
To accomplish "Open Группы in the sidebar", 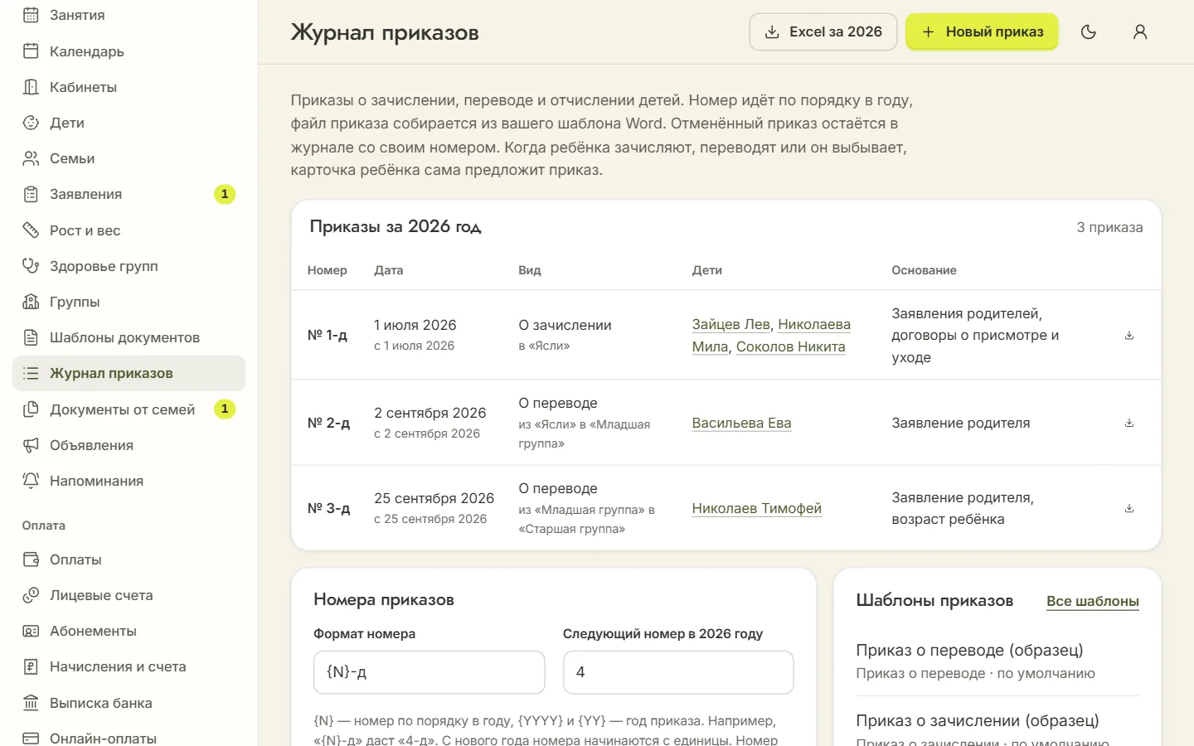I will point(129,302).
